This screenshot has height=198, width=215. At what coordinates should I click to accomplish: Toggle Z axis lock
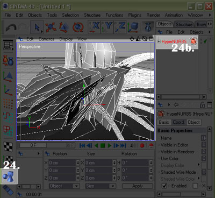tap(120, 27)
